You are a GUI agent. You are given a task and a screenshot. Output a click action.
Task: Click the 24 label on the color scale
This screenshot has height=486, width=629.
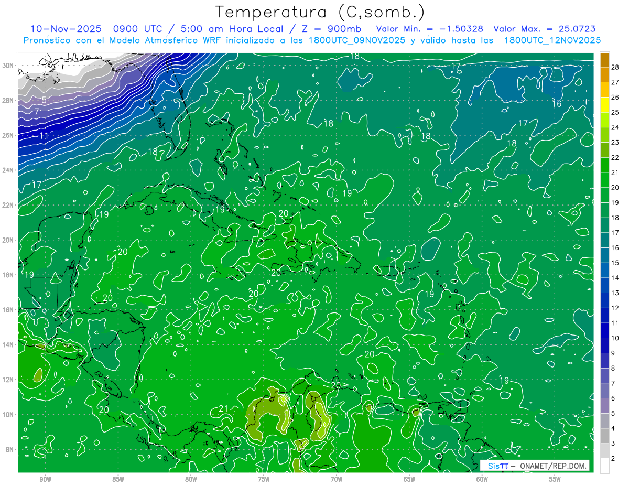(615, 127)
